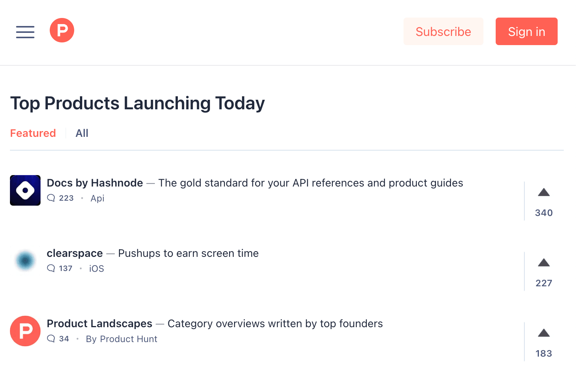The width and height of the screenshot is (576, 370).
Task: Click the Api topic tag
Action: click(x=98, y=198)
